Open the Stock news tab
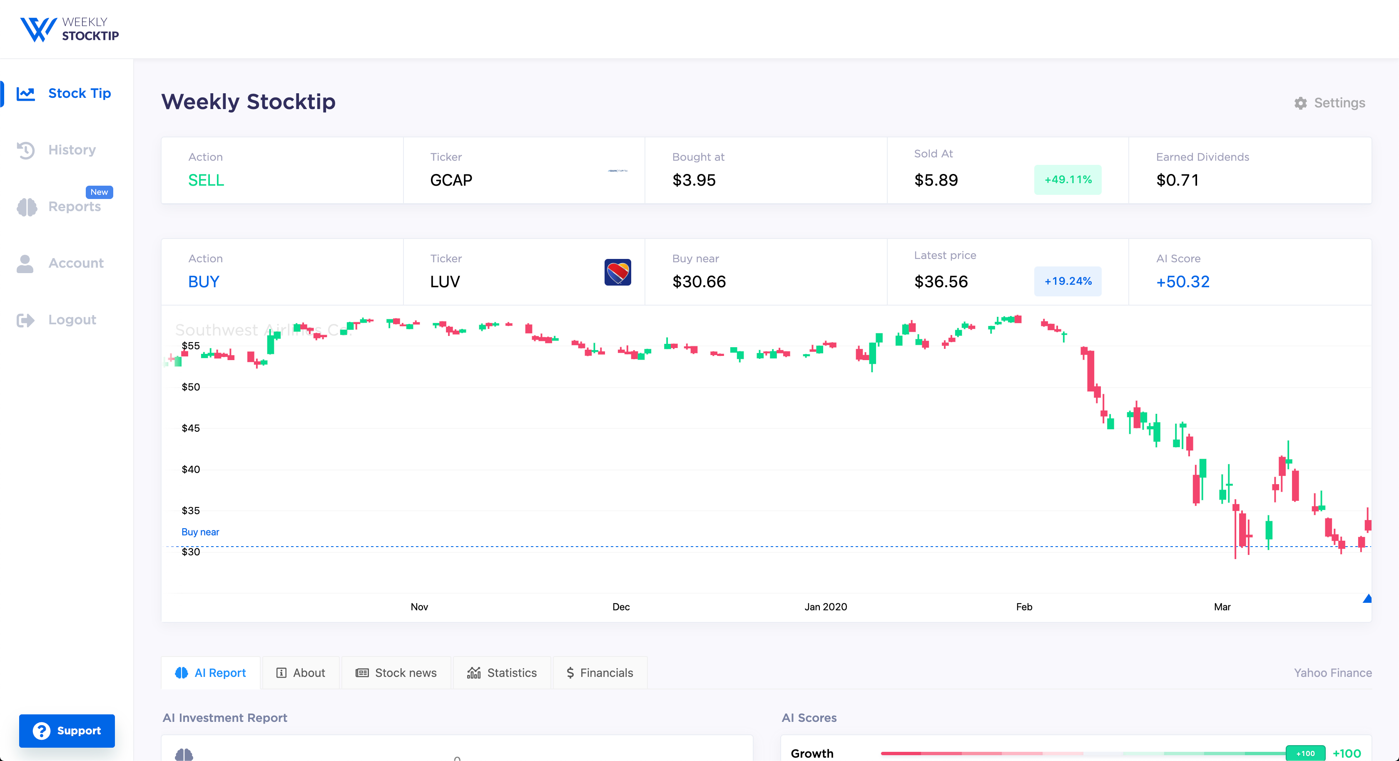 [x=396, y=672]
